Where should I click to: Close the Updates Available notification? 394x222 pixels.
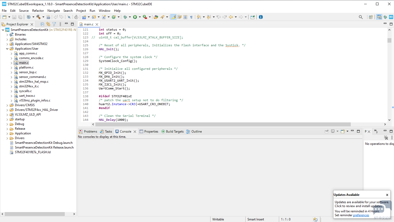pos(387,195)
